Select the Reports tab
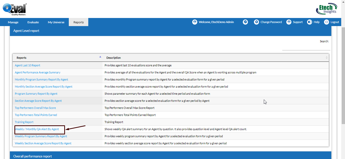345x159 pixels. click(79, 22)
